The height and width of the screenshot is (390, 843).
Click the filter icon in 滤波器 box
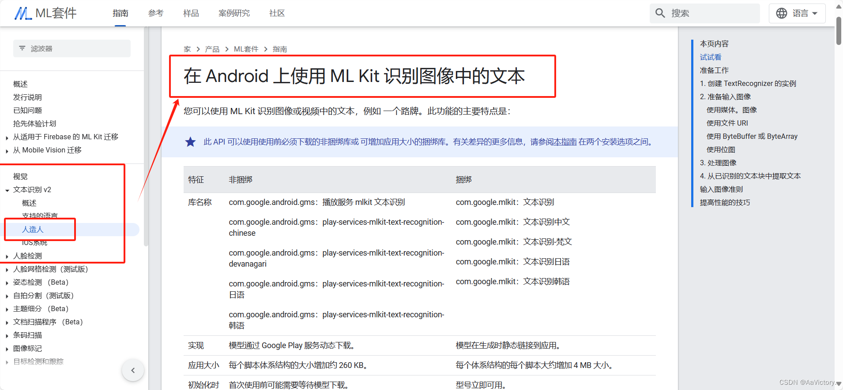click(x=22, y=48)
